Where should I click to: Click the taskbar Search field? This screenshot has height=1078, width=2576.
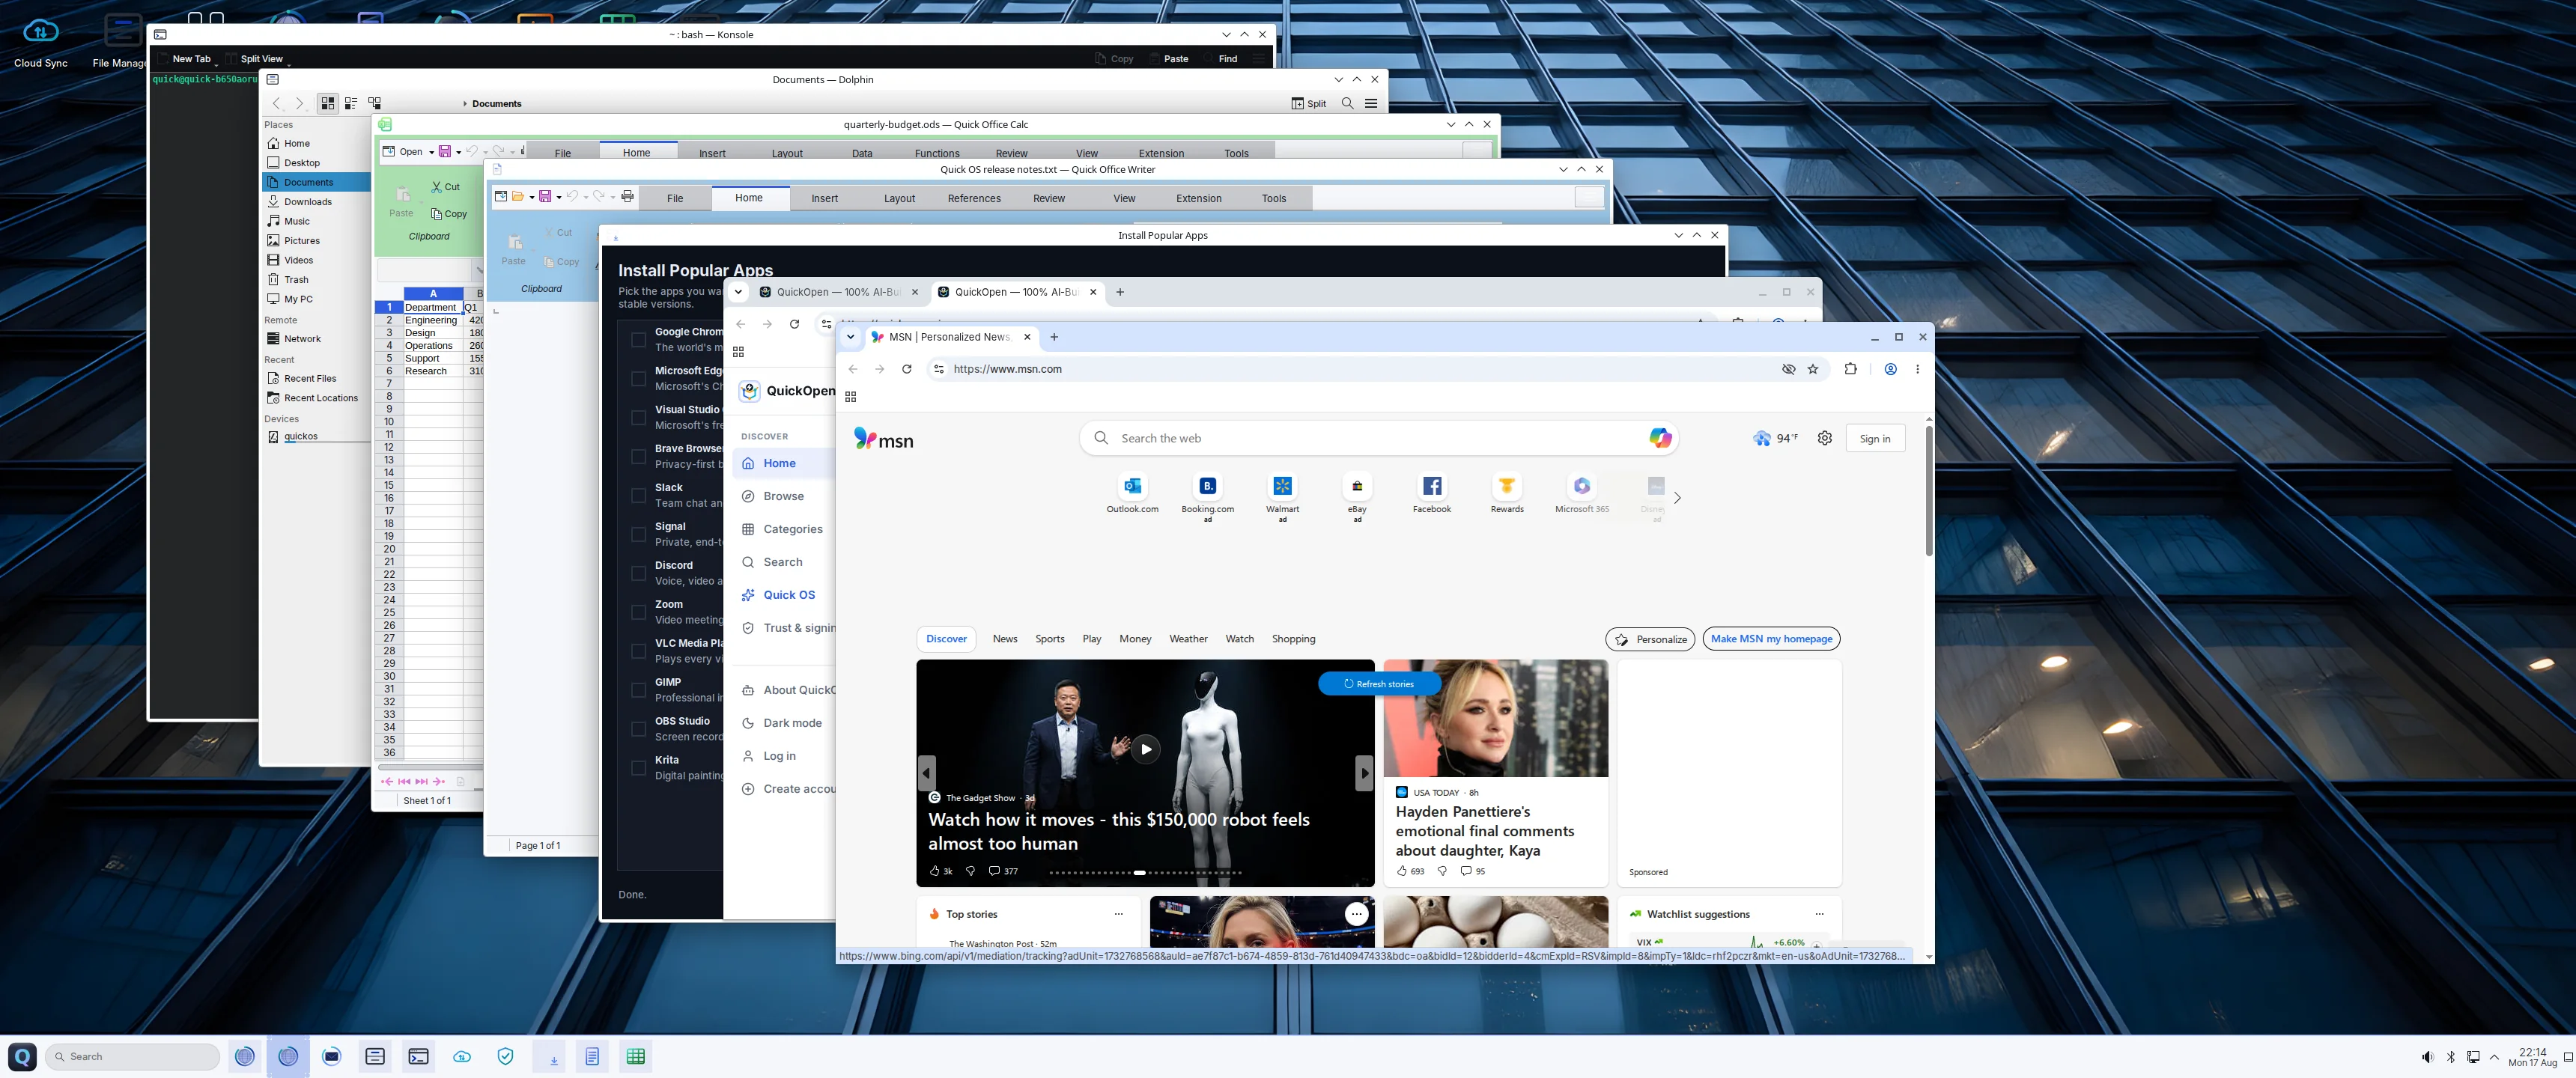132,1056
